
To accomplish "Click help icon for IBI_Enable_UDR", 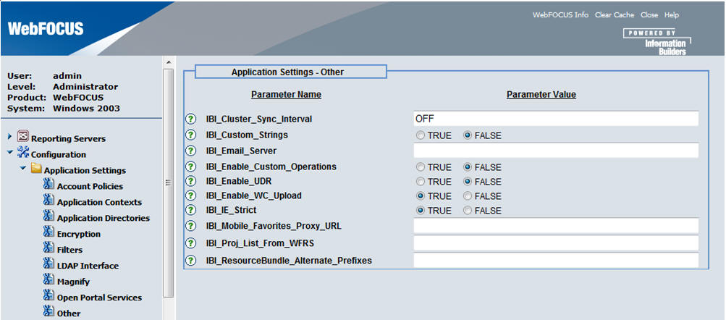I will 190,182.
